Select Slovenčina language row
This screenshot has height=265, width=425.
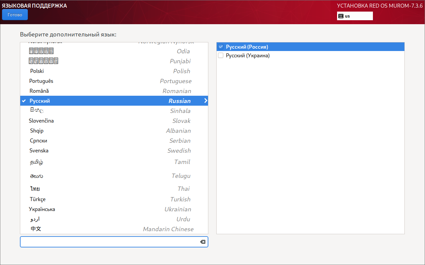click(114, 121)
